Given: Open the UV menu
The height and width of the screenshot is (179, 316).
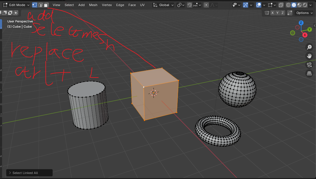Looking at the screenshot, I should (x=142, y=5).
